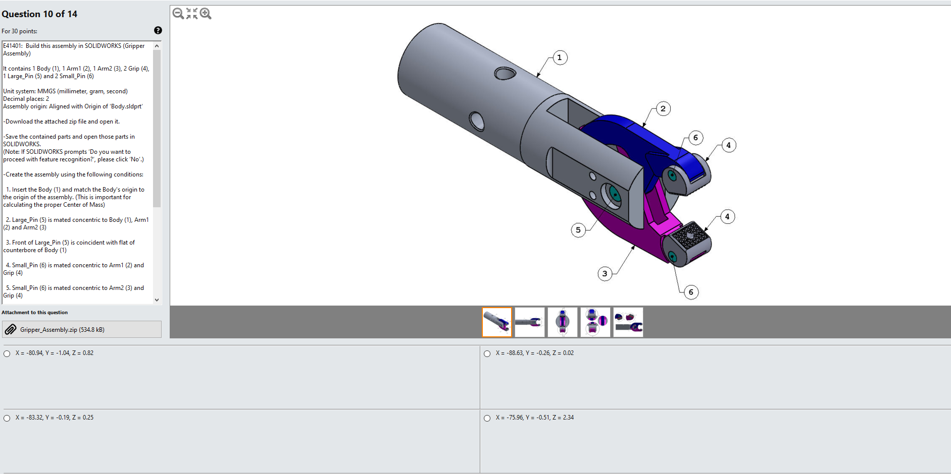Image resolution: width=951 pixels, height=474 pixels.
Task: Click answer text 'X = -75.96, Y = -0.51, Z = 2.34'
Action: pos(535,418)
